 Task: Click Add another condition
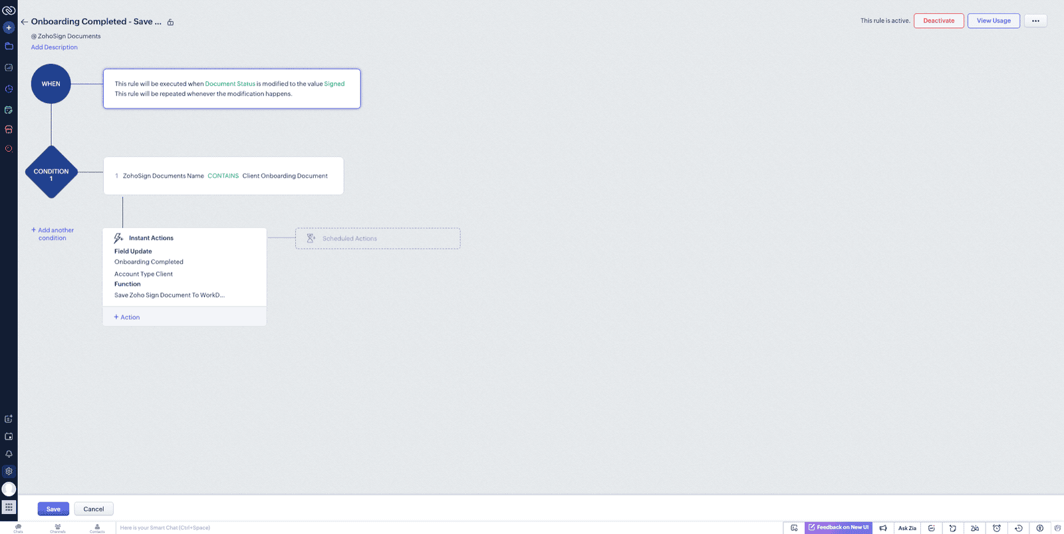pos(53,234)
